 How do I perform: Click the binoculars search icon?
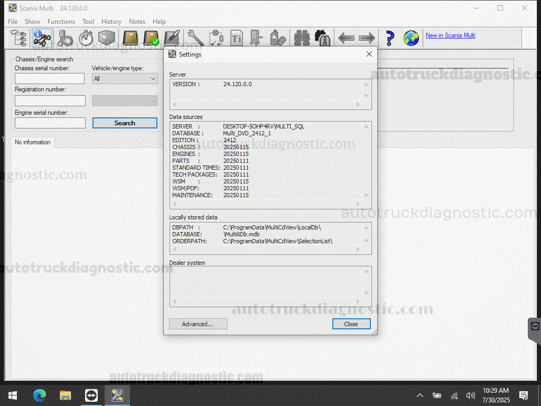tap(322, 38)
